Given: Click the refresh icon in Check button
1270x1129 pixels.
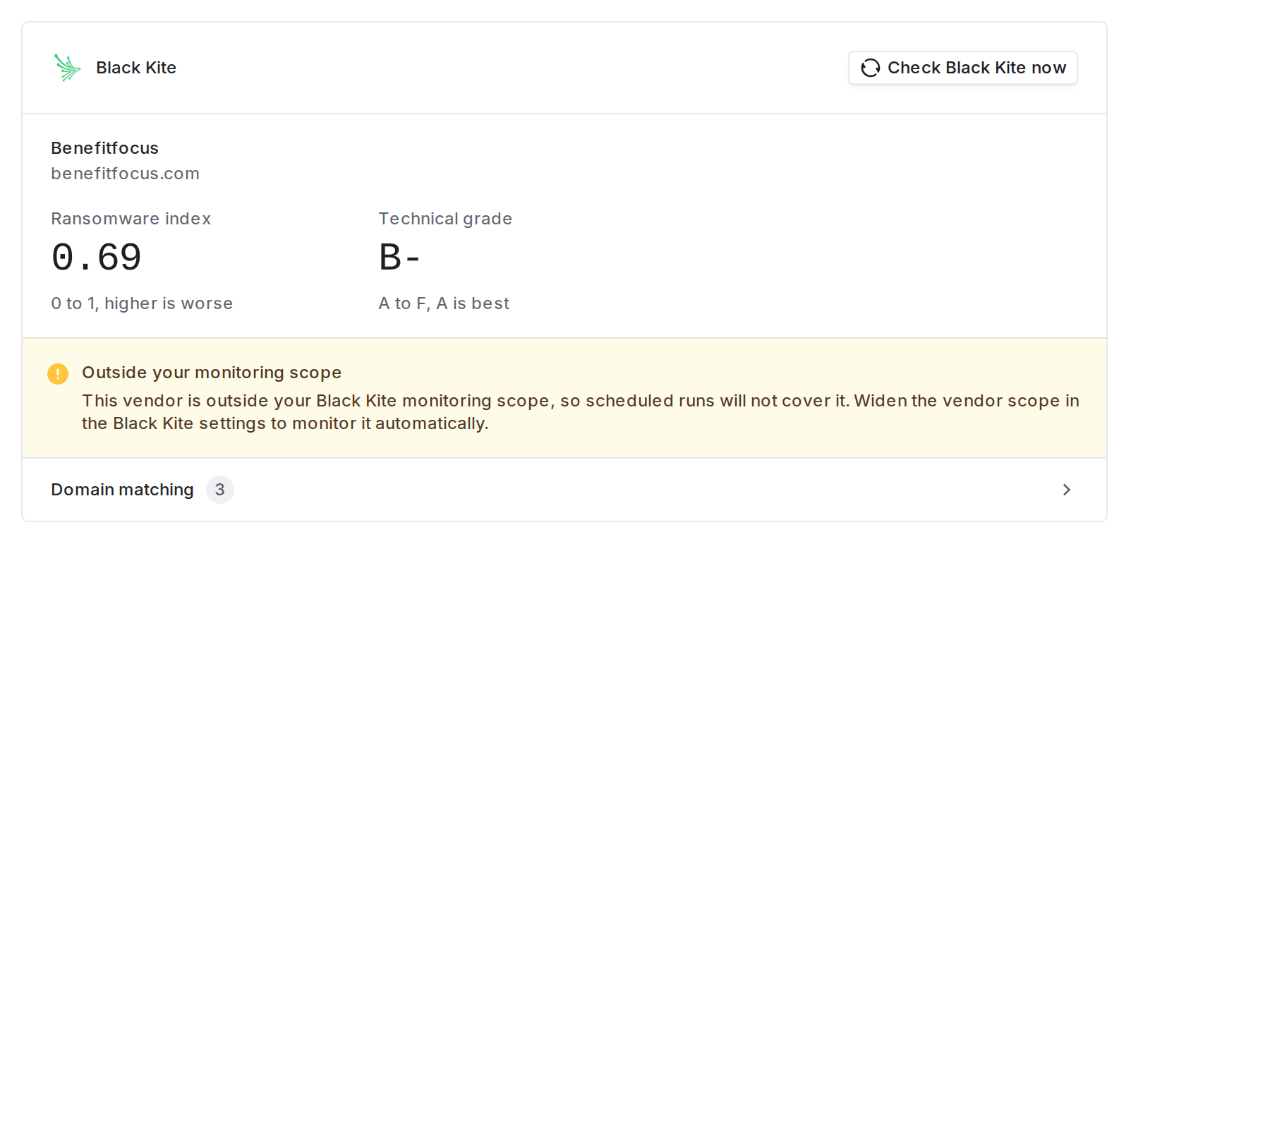Looking at the screenshot, I should pos(870,68).
